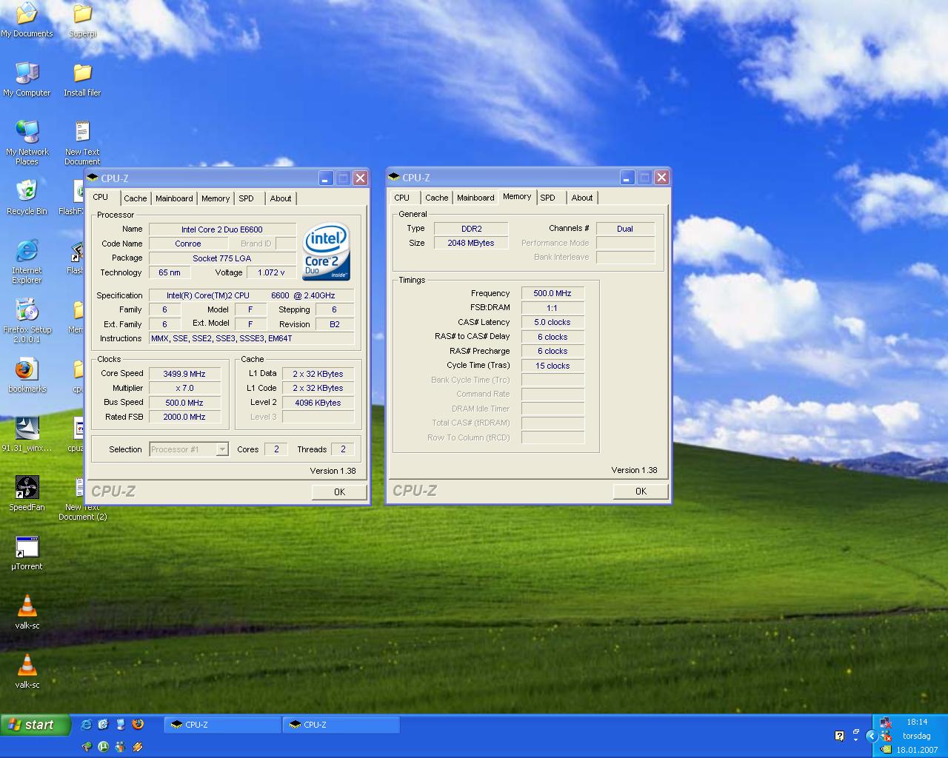This screenshot has width=948, height=758.
Task: Click the memory Type value DDR2
Action: point(471,229)
